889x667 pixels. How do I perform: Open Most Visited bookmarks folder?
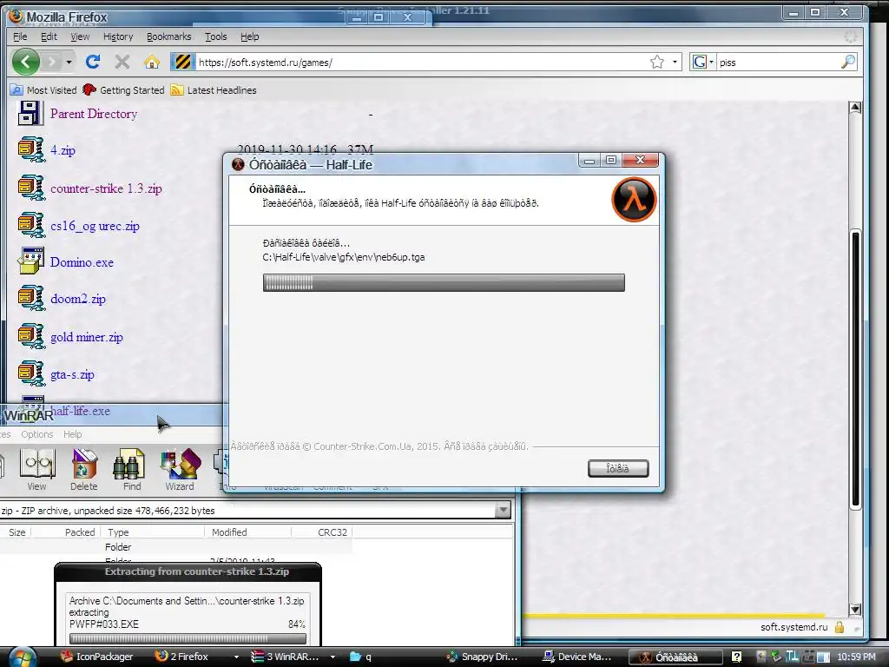(x=43, y=90)
